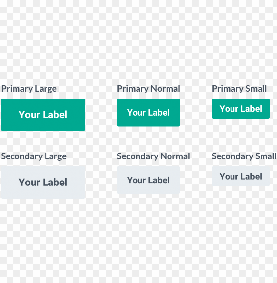Screen dimensions: 277x283
Task: Select the 'Your Label' text on Primary Large
Action: [43, 115]
